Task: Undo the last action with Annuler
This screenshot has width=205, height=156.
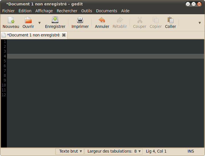Action: pos(102,20)
